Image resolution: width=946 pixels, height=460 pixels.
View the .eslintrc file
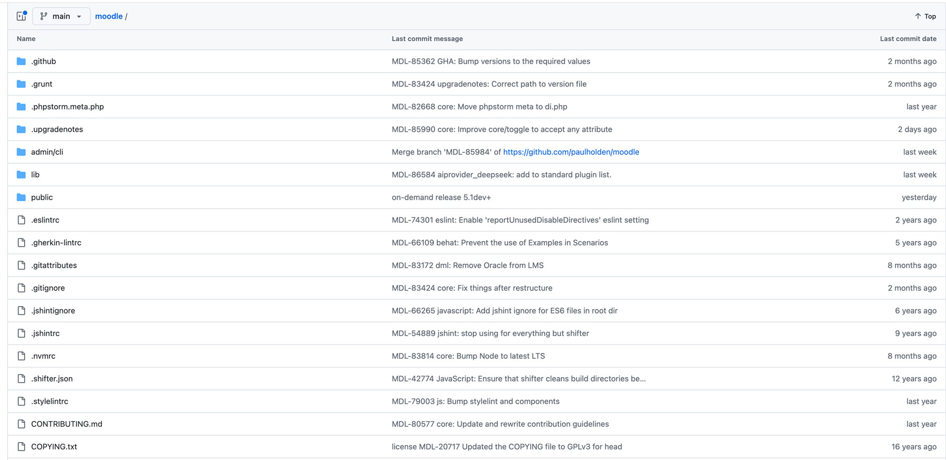[x=45, y=220]
